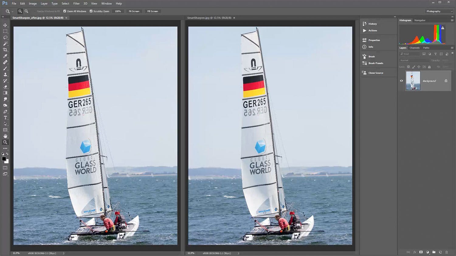
Task: Switch to the Channels tab
Action: 414,48
